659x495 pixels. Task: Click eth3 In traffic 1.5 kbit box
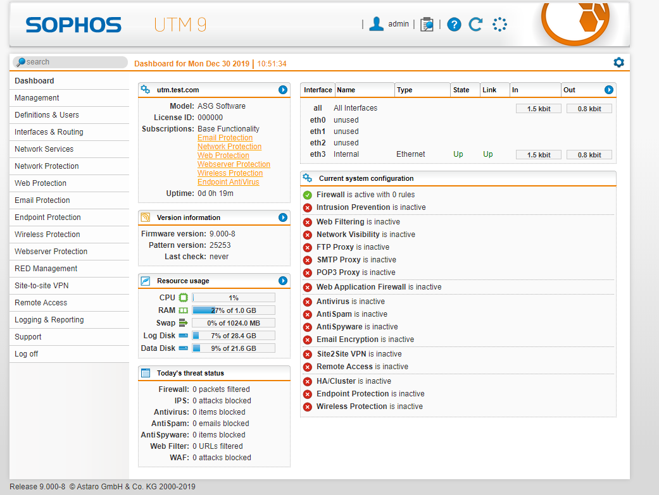click(x=539, y=155)
